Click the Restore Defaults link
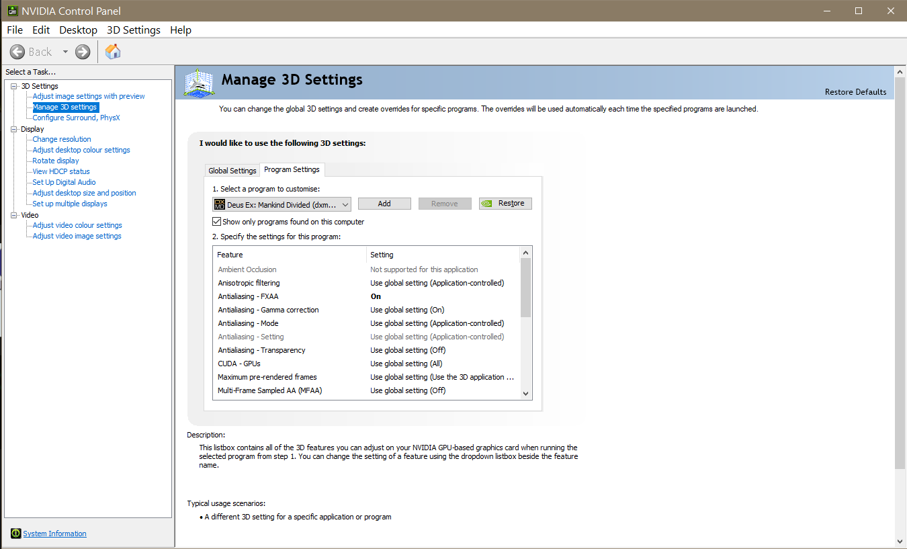 (855, 92)
